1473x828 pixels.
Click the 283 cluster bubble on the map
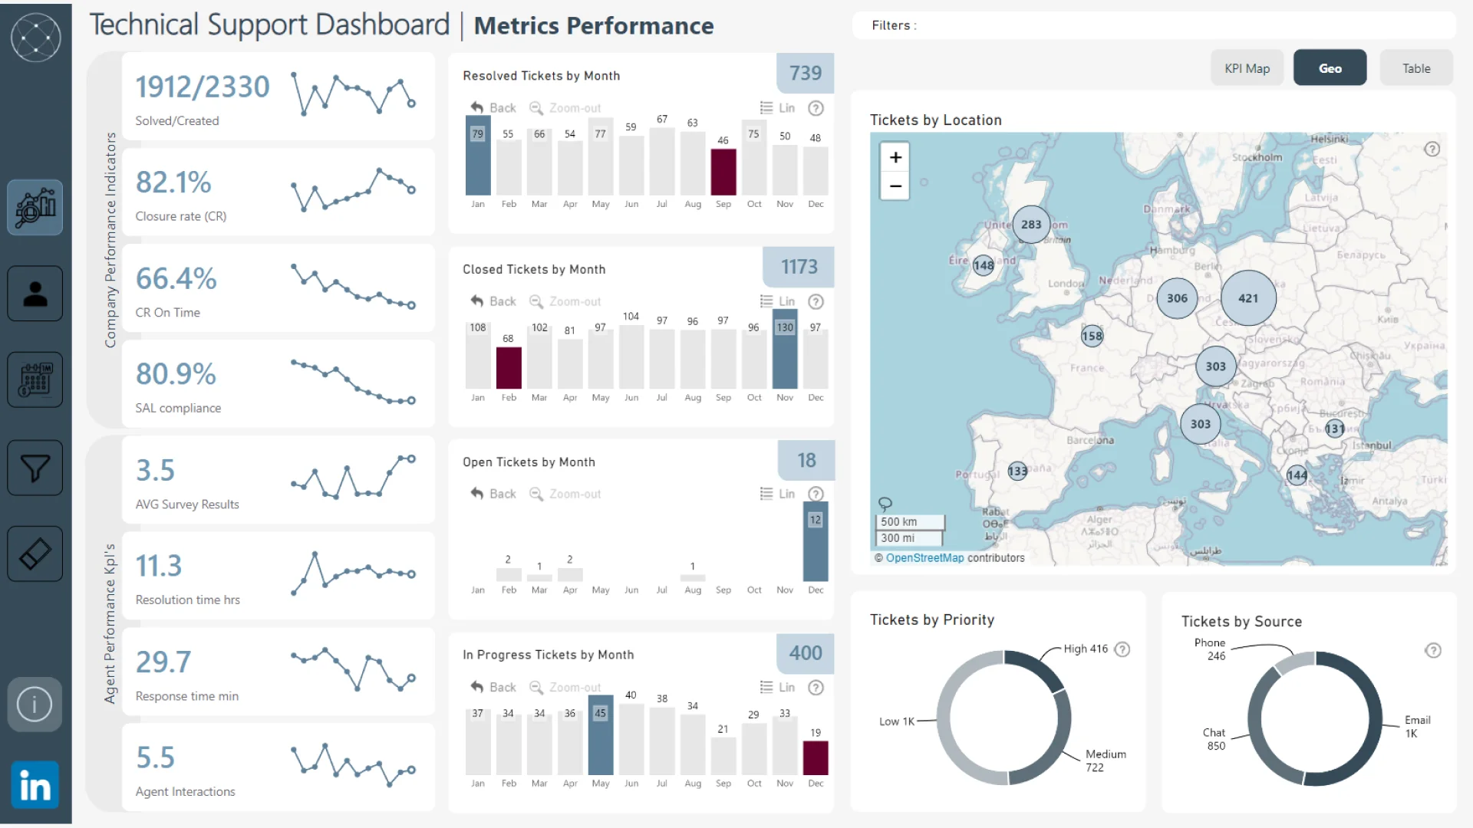[x=1031, y=225]
